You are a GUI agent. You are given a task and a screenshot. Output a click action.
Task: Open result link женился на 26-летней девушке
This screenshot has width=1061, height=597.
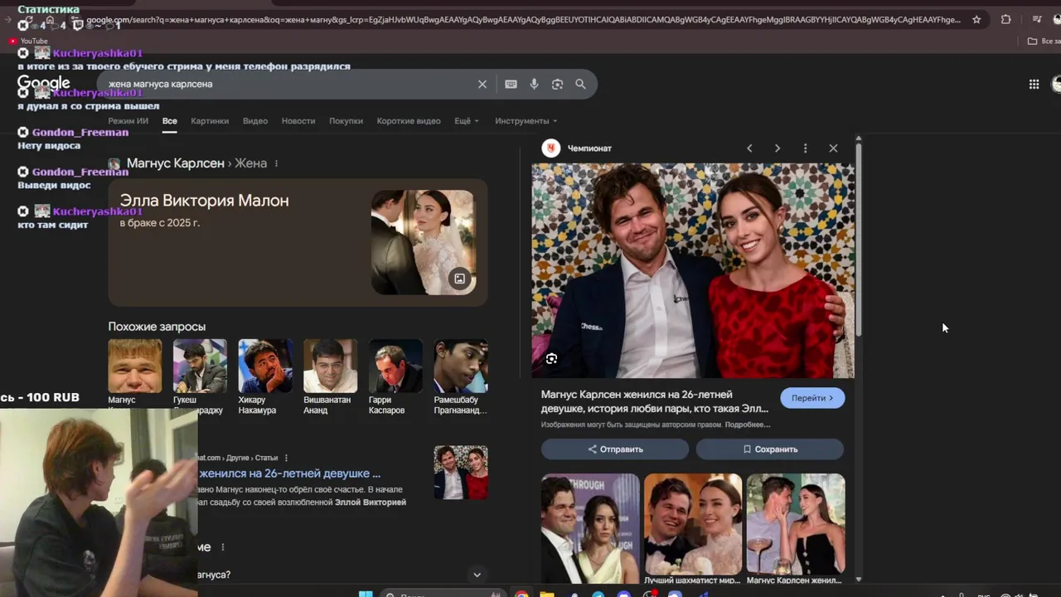(289, 473)
